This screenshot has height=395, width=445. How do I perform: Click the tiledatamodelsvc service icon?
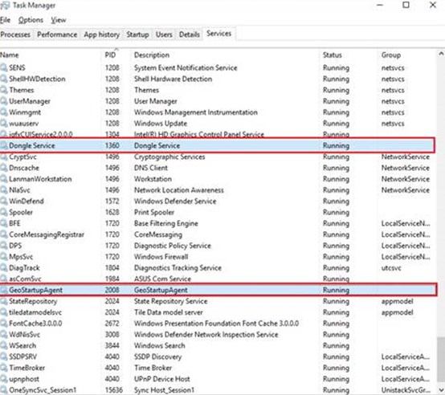4,312
